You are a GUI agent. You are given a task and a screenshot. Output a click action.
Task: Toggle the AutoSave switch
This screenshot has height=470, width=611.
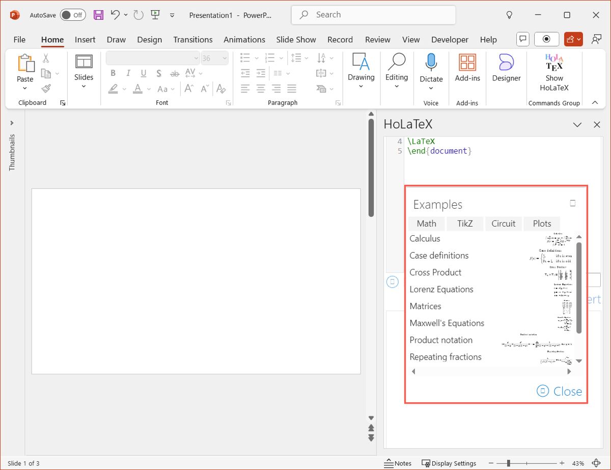[x=72, y=15]
